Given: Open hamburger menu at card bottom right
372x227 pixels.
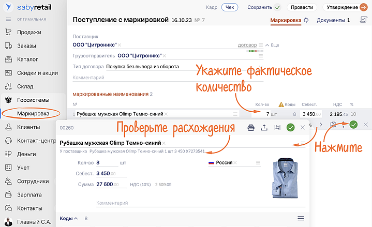Looking at the screenshot, I should [301, 218].
